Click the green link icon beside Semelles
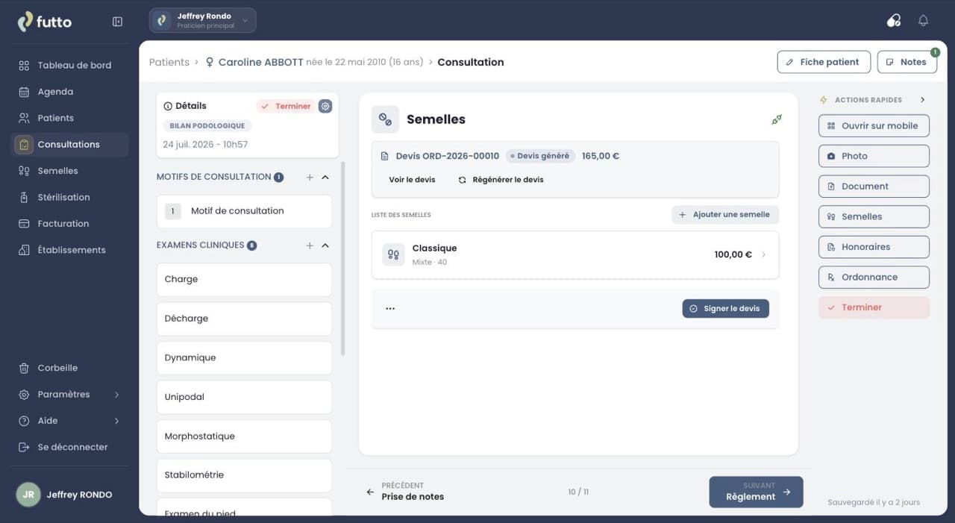Image resolution: width=955 pixels, height=523 pixels. 777,119
